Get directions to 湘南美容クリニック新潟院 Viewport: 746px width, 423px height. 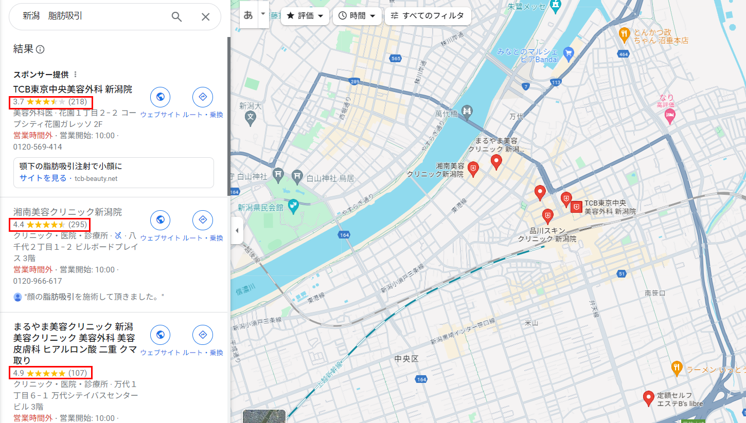(x=203, y=220)
